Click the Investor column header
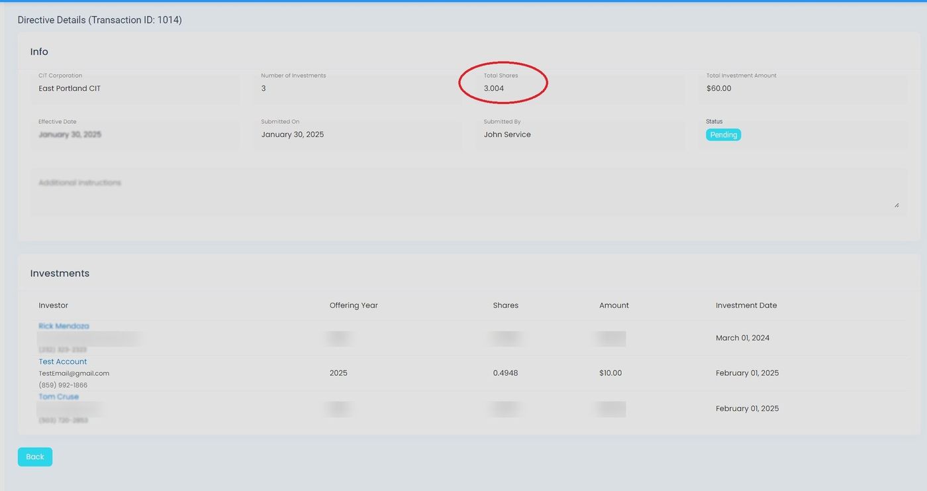 (54, 305)
